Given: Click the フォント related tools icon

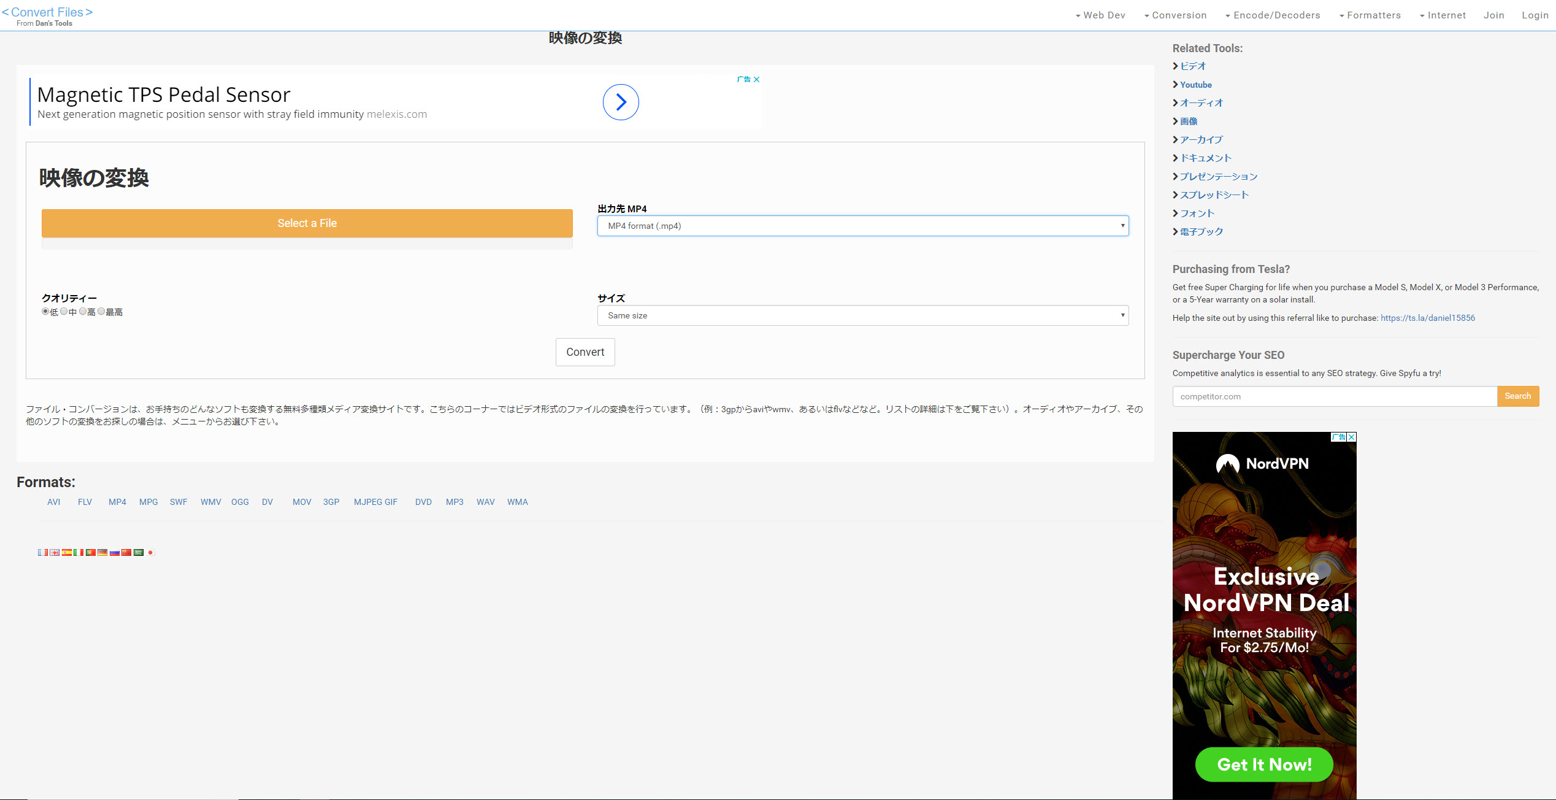Looking at the screenshot, I should (1176, 213).
